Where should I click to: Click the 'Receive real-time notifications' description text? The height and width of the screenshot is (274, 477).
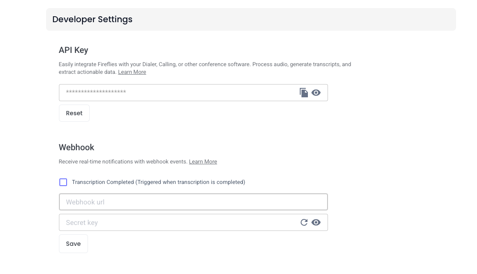pyautogui.click(x=123, y=161)
